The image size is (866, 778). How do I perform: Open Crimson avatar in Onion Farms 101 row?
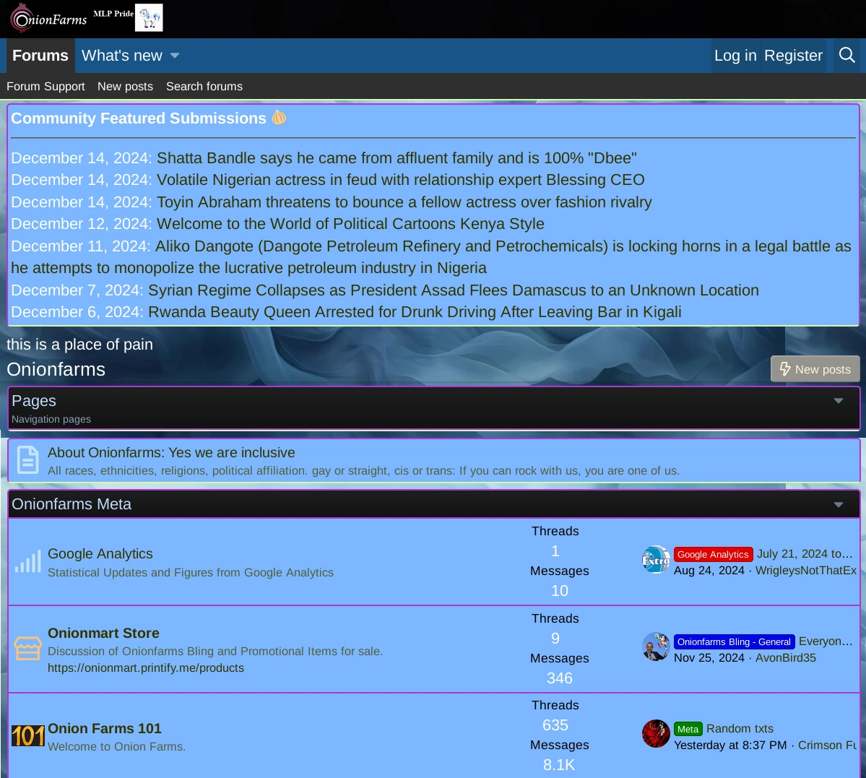click(x=656, y=734)
